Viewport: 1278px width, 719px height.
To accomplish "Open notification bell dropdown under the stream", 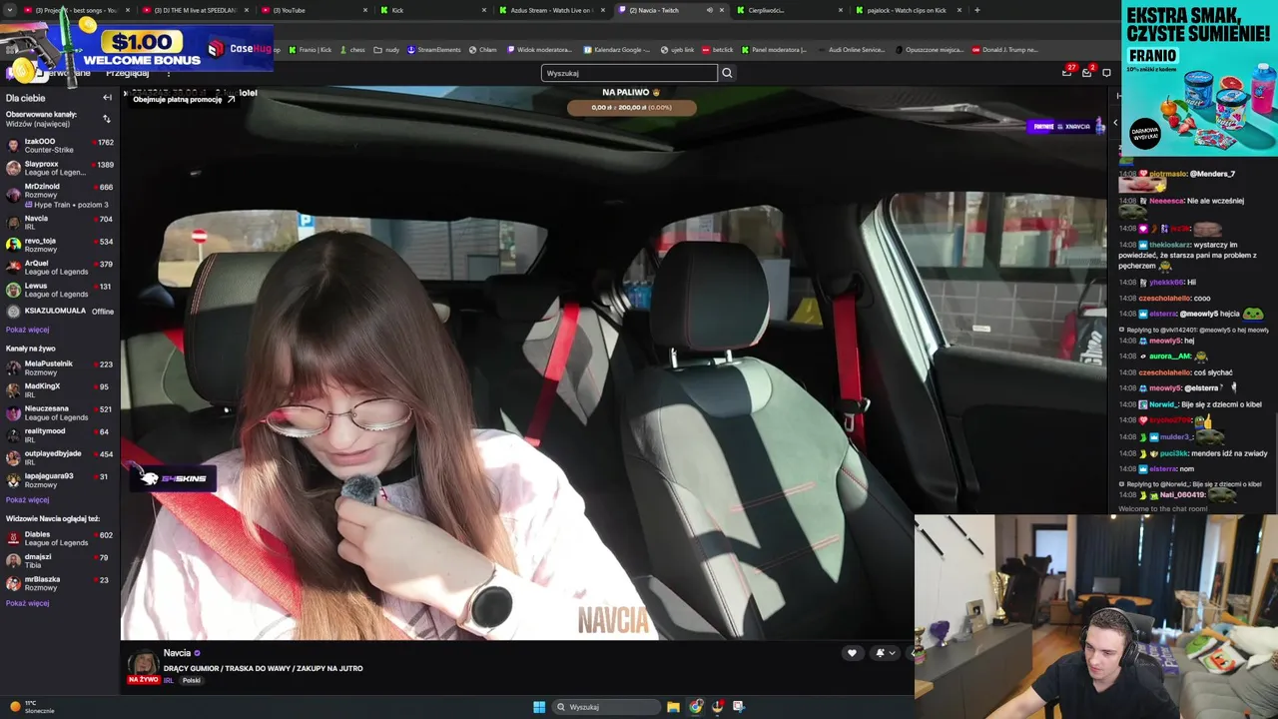I will point(885,653).
